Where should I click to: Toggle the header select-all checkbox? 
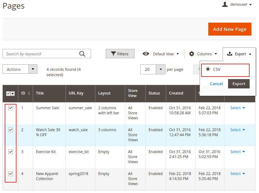[9, 93]
